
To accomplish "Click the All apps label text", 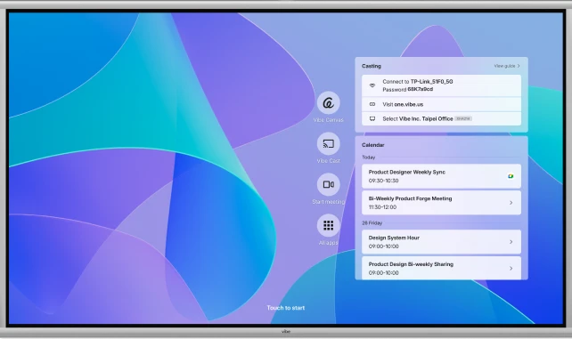I will click(x=328, y=243).
